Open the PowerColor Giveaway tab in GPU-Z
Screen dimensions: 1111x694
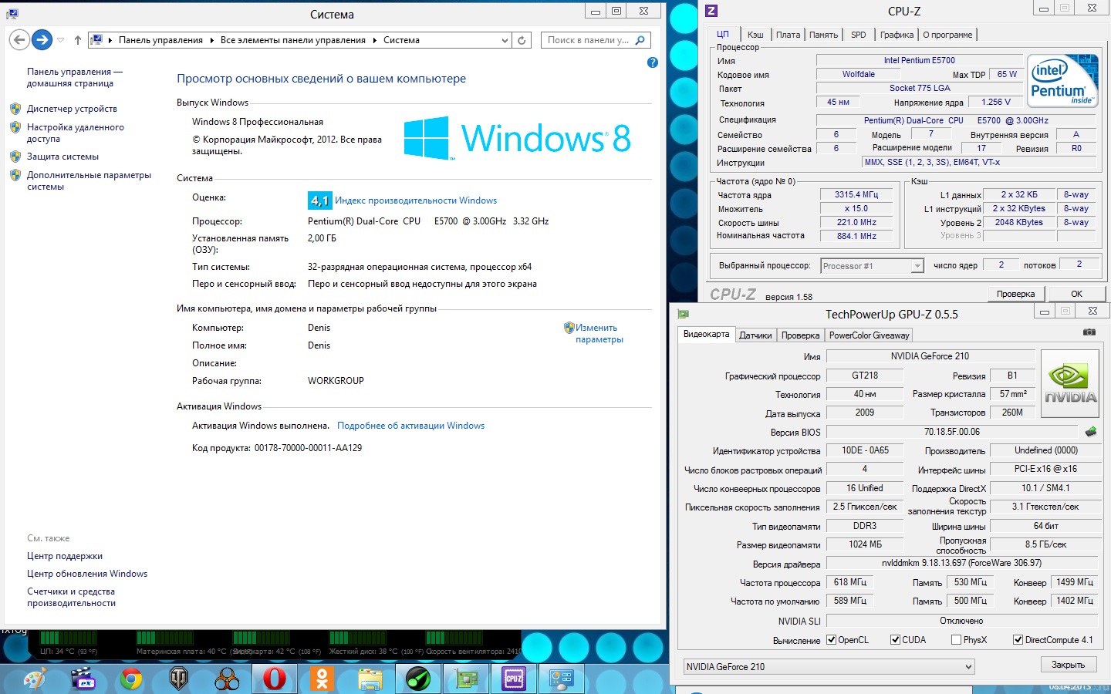point(870,335)
